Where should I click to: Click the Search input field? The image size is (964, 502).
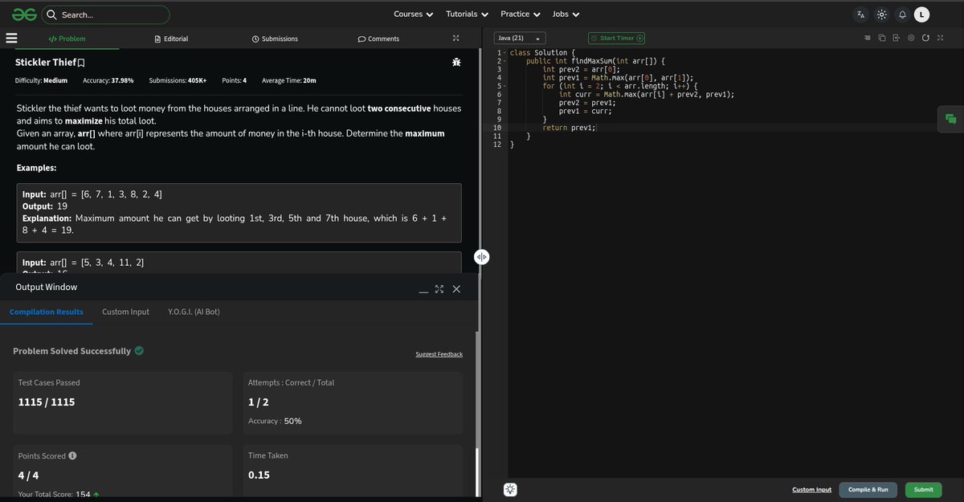click(106, 14)
